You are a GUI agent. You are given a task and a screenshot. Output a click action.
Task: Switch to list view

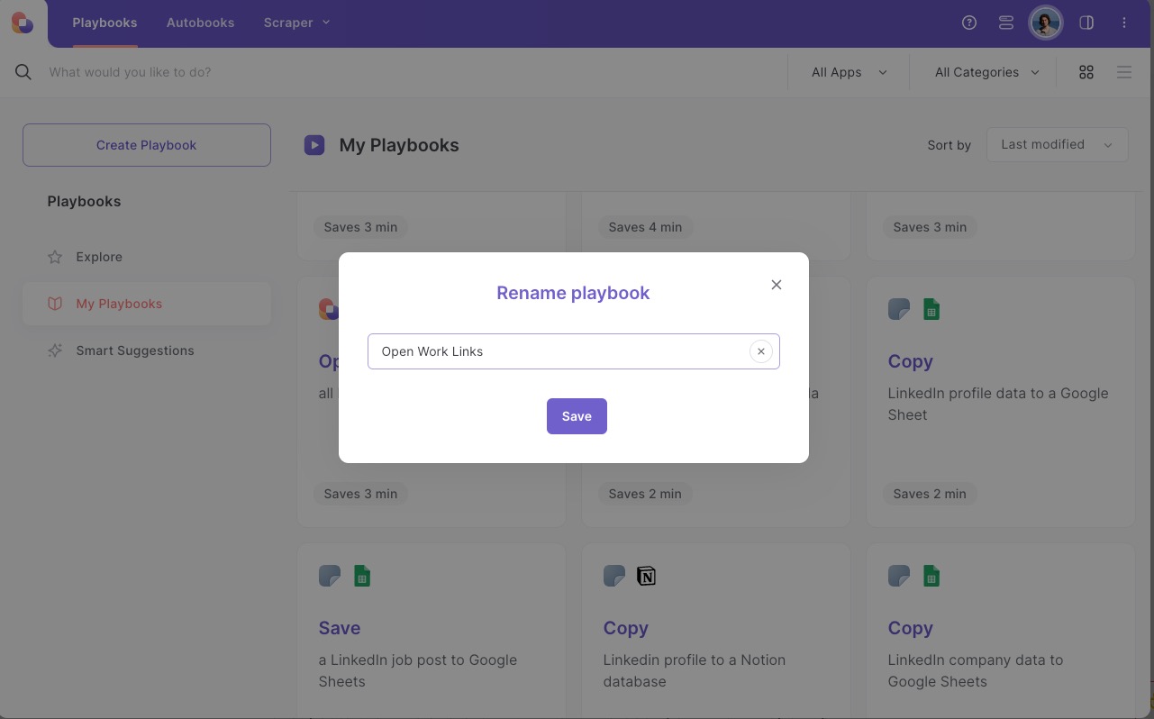[x=1124, y=72]
